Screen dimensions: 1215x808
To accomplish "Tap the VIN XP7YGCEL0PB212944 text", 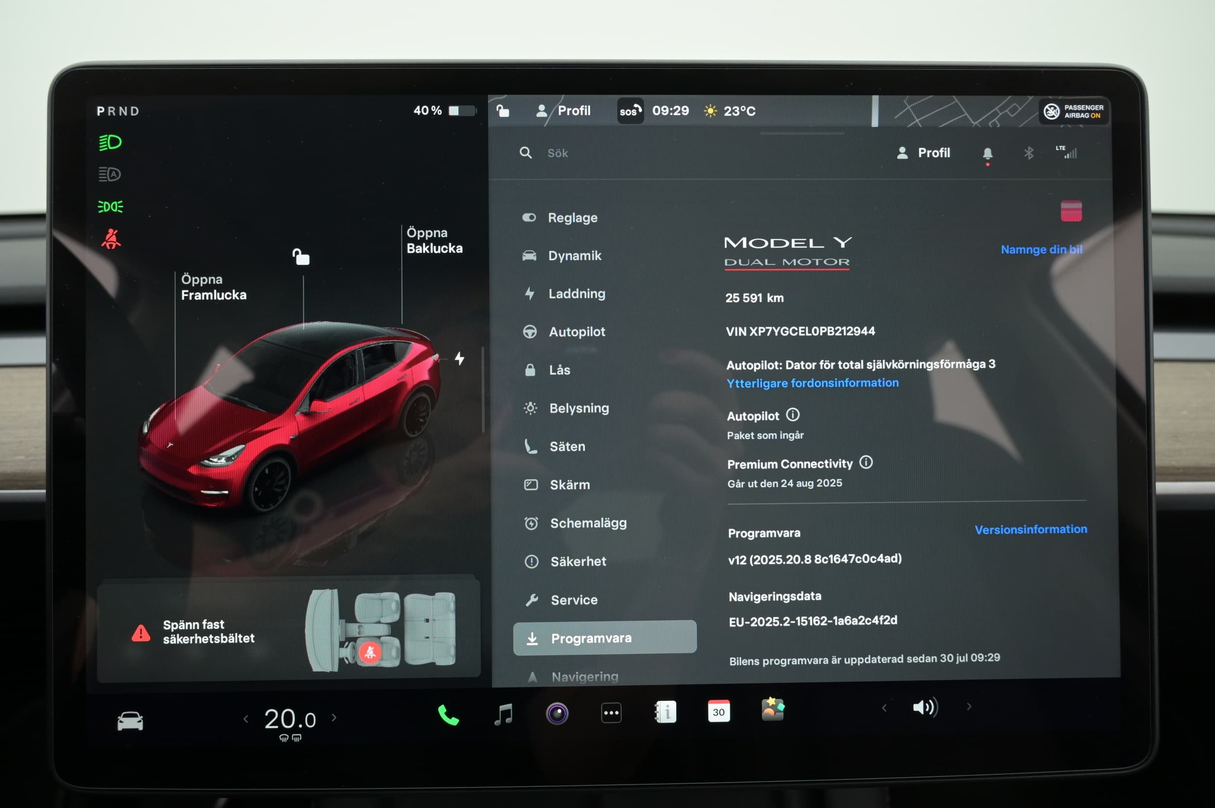I will (800, 331).
